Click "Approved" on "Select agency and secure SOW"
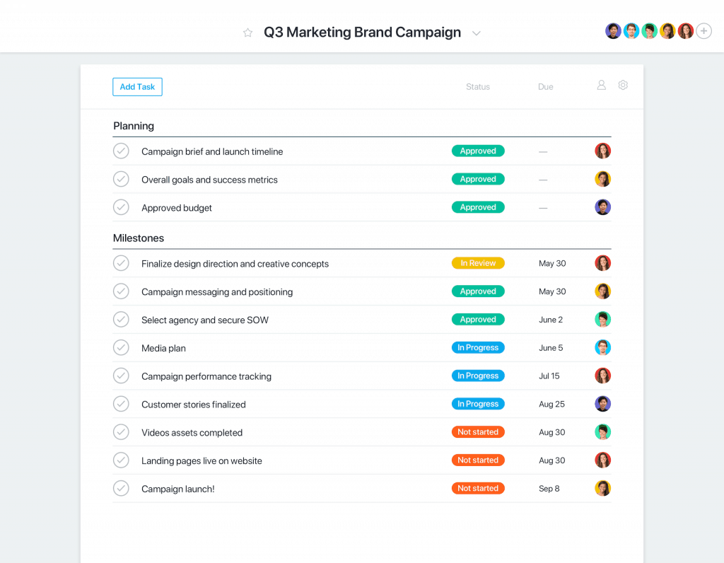This screenshot has width=724, height=563. click(x=478, y=319)
